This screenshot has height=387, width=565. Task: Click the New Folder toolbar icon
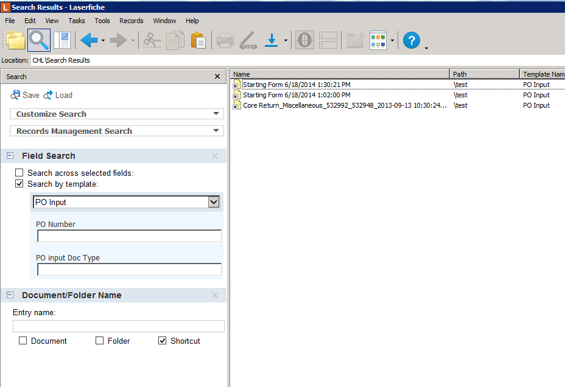point(356,40)
